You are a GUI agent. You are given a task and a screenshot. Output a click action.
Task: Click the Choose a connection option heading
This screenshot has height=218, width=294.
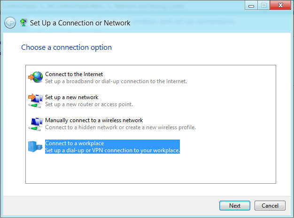pyautogui.click(x=66, y=47)
